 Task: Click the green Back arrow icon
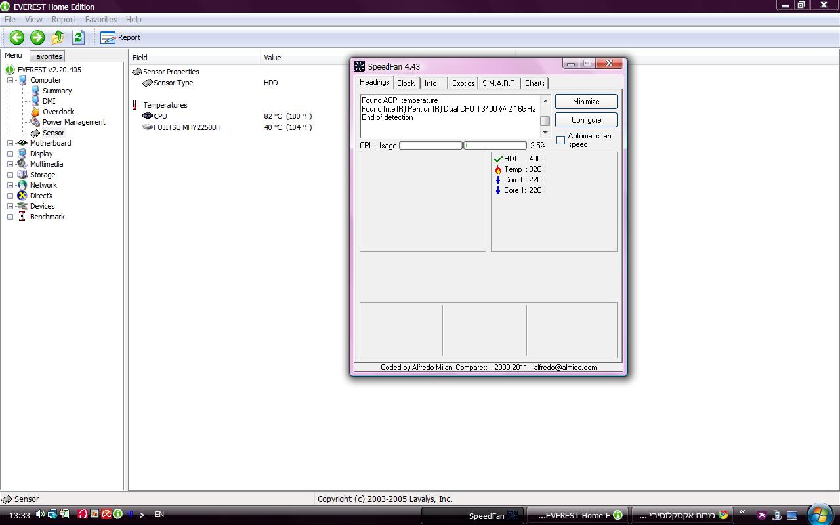(17, 37)
